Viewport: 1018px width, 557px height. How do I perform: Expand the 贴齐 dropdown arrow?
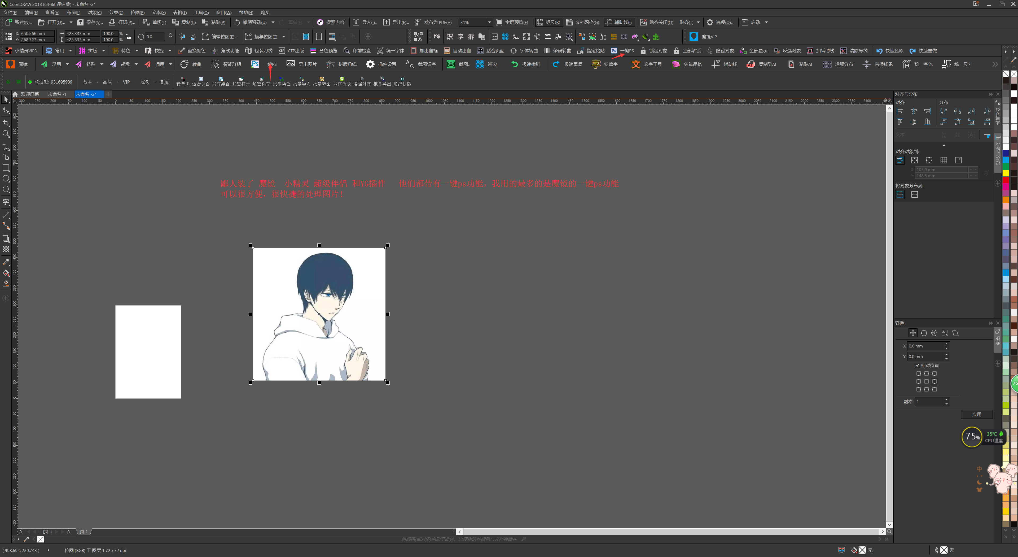[x=698, y=22]
